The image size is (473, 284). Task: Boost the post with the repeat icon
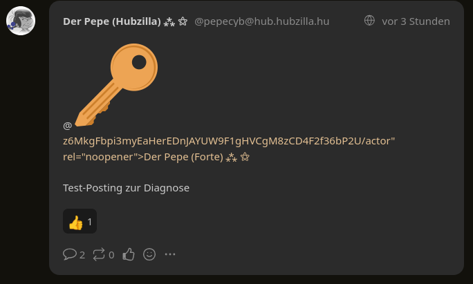[x=99, y=254]
